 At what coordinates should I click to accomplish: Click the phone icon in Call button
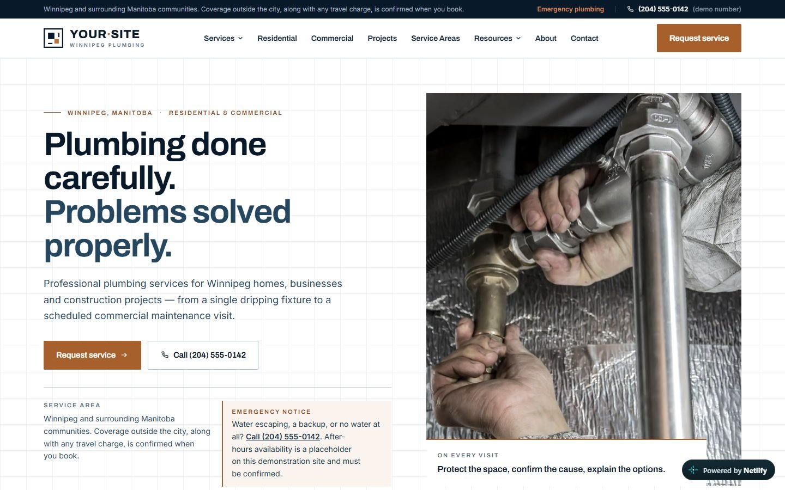(x=165, y=355)
